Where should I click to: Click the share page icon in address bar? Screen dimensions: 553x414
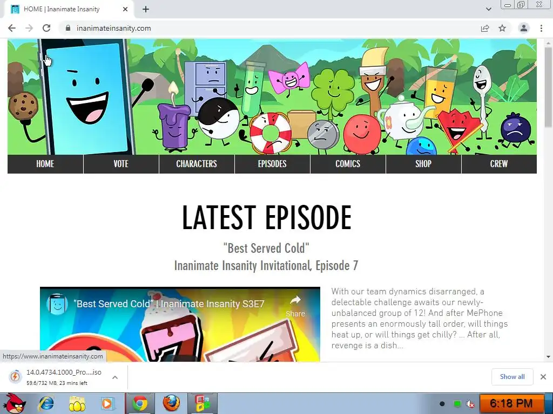[x=485, y=28]
